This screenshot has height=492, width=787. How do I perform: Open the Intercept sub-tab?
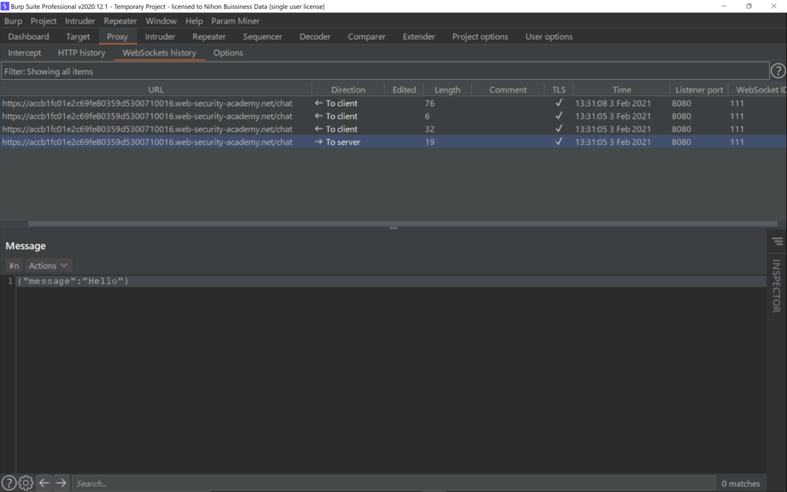click(x=24, y=52)
